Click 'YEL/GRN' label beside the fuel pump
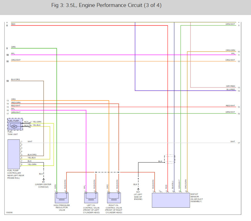This screenshot has height=221, width=251. [x=37, y=122]
